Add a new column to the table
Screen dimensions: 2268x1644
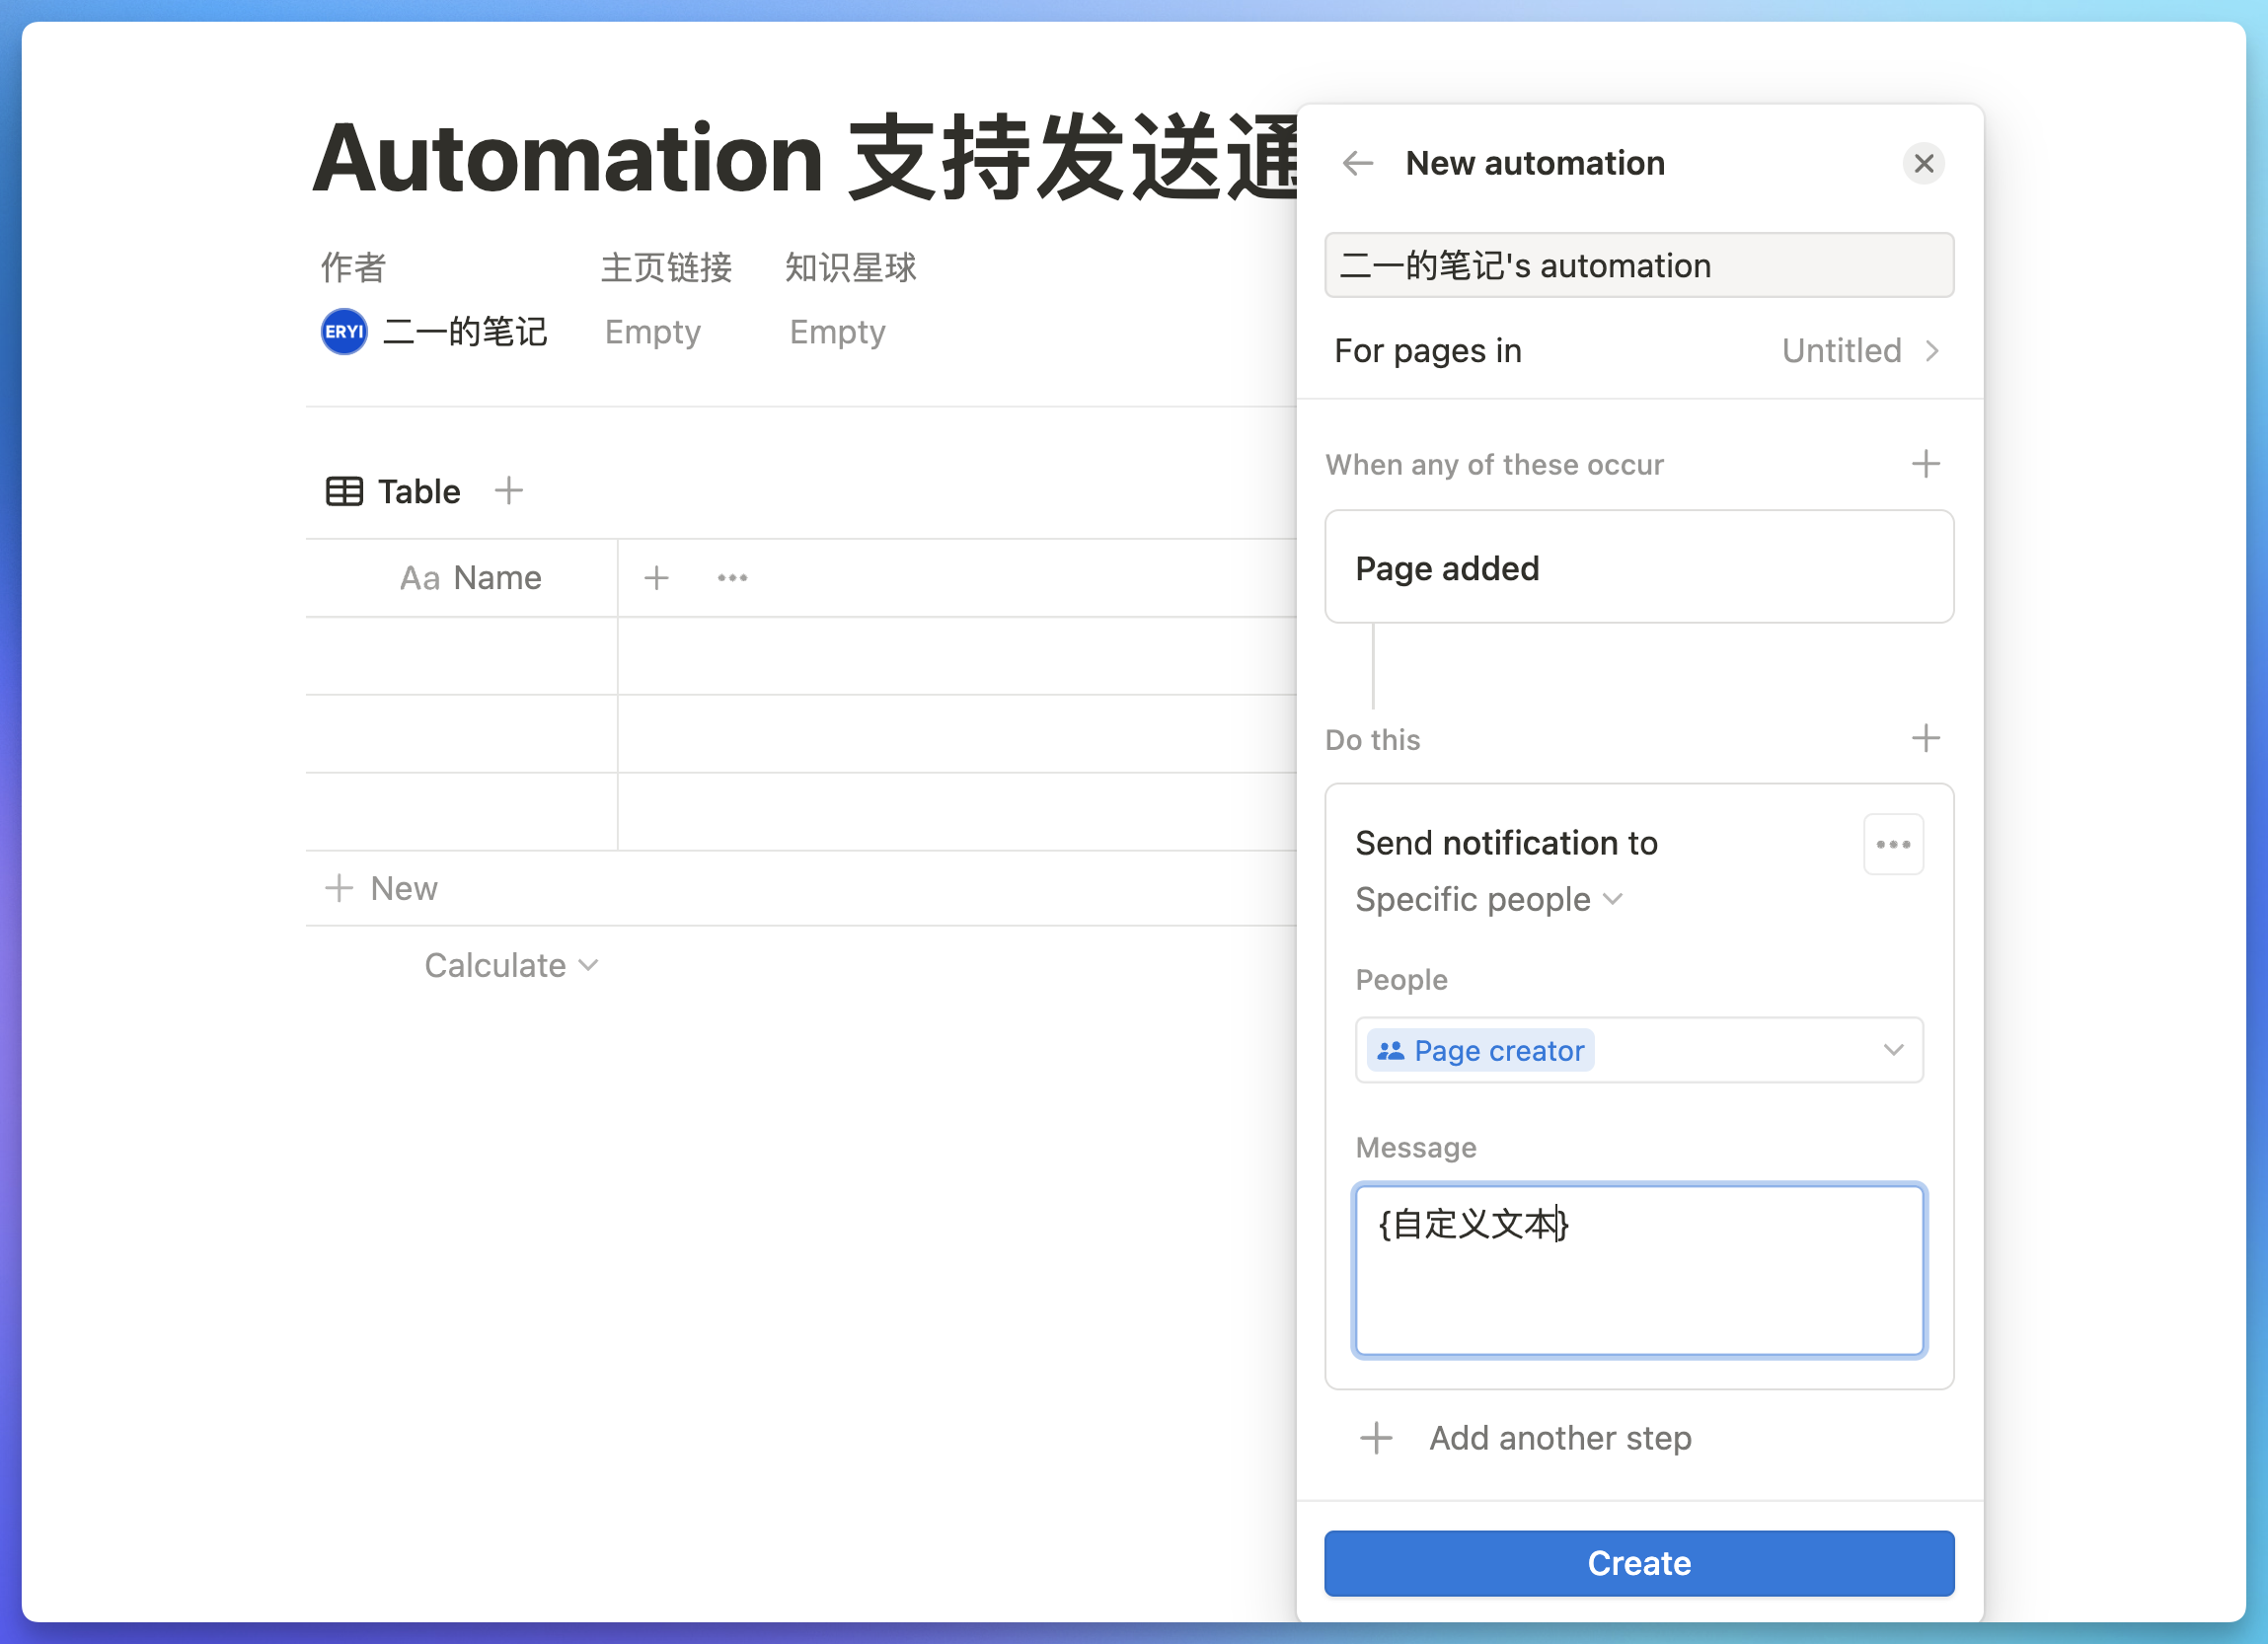[656, 577]
